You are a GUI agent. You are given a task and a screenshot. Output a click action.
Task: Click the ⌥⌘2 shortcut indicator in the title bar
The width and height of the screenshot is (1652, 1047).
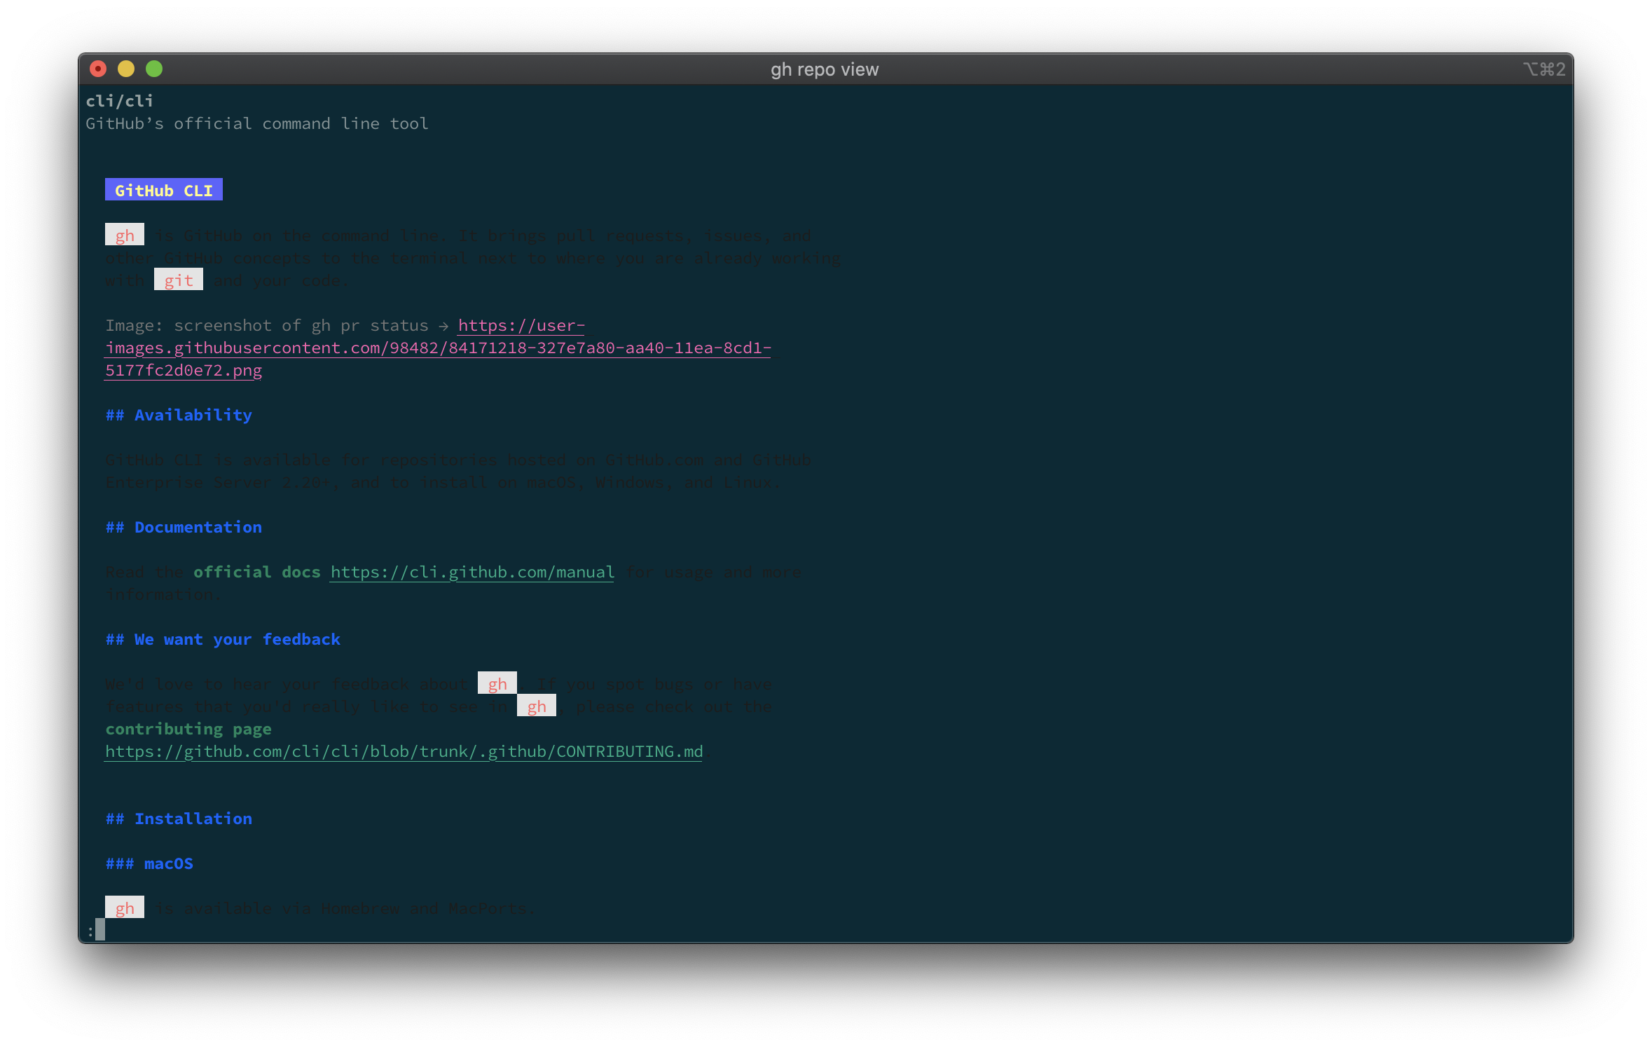[1543, 69]
